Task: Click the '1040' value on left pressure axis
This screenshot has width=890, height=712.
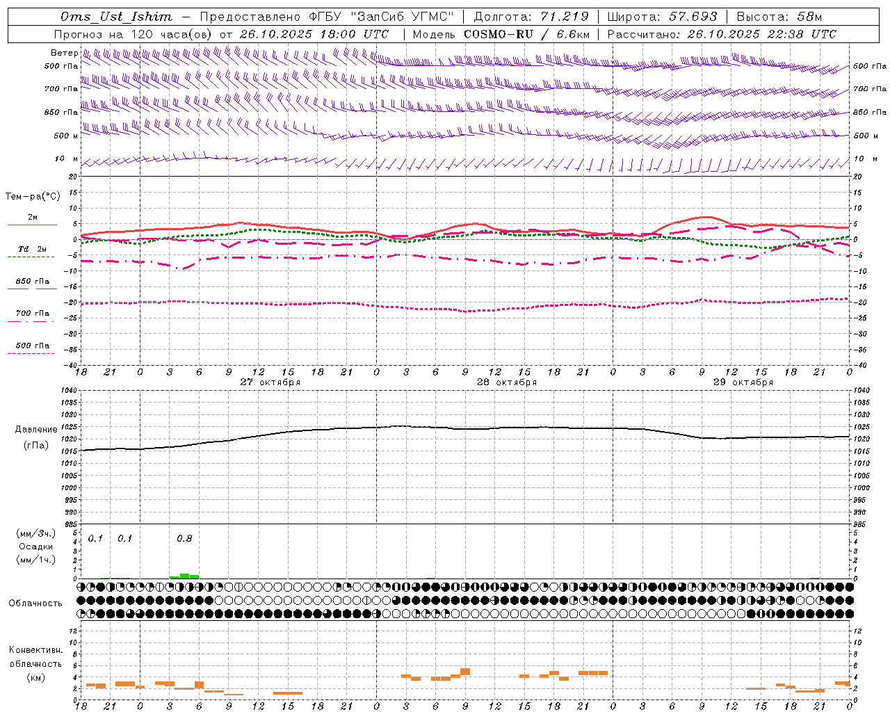Action: coord(68,390)
